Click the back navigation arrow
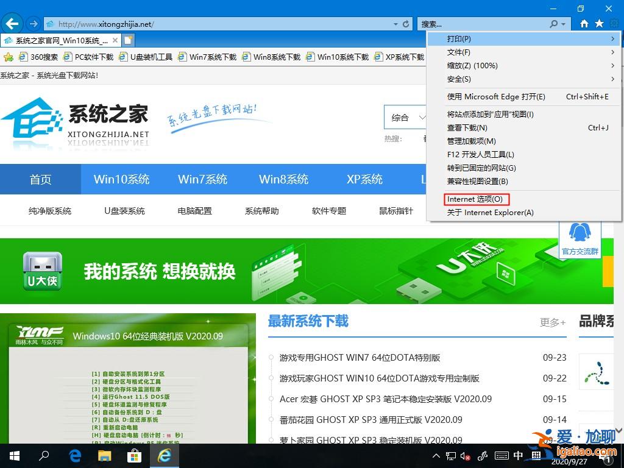 12,24
